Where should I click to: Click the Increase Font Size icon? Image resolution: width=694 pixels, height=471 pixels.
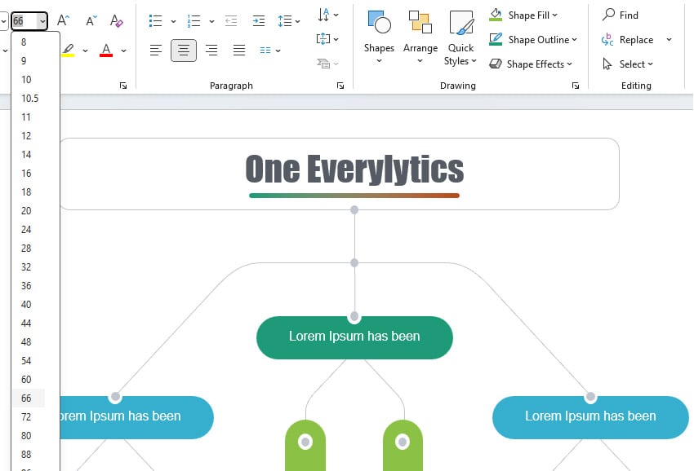(64, 20)
